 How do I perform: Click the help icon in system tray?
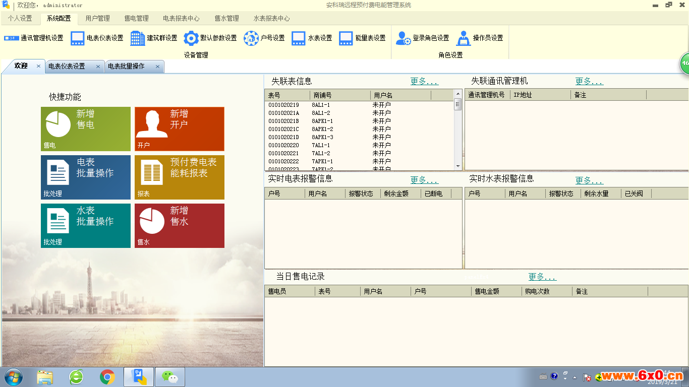(554, 376)
